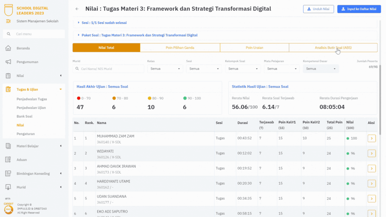Click the Input ke Daftar Nilai button

[x=359, y=9]
